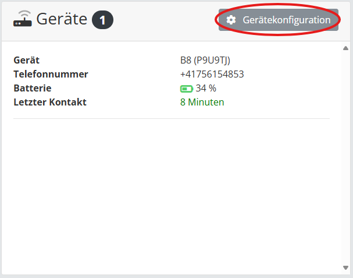Click the 34 % battery value

pos(206,89)
